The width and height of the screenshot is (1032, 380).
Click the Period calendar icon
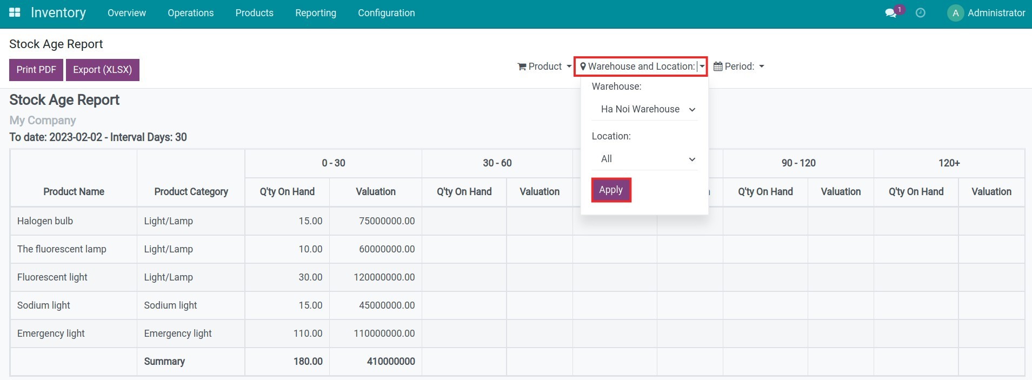pyautogui.click(x=718, y=66)
